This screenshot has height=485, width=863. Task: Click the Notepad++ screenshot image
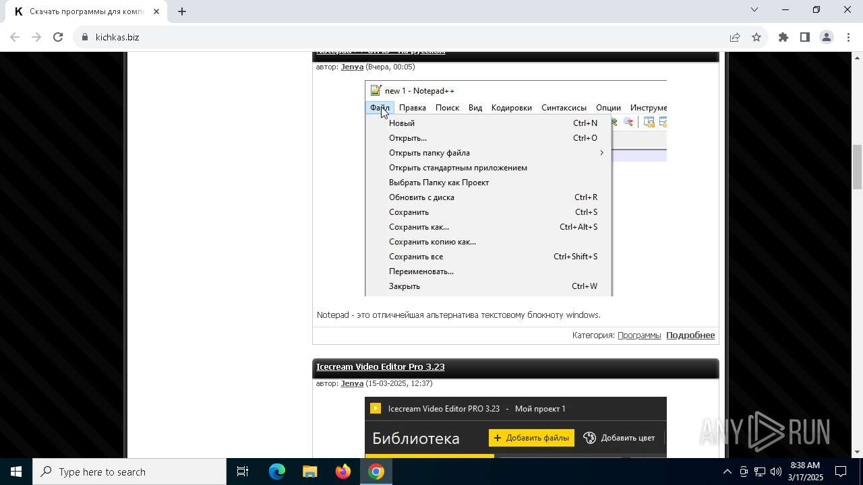[x=516, y=188]
